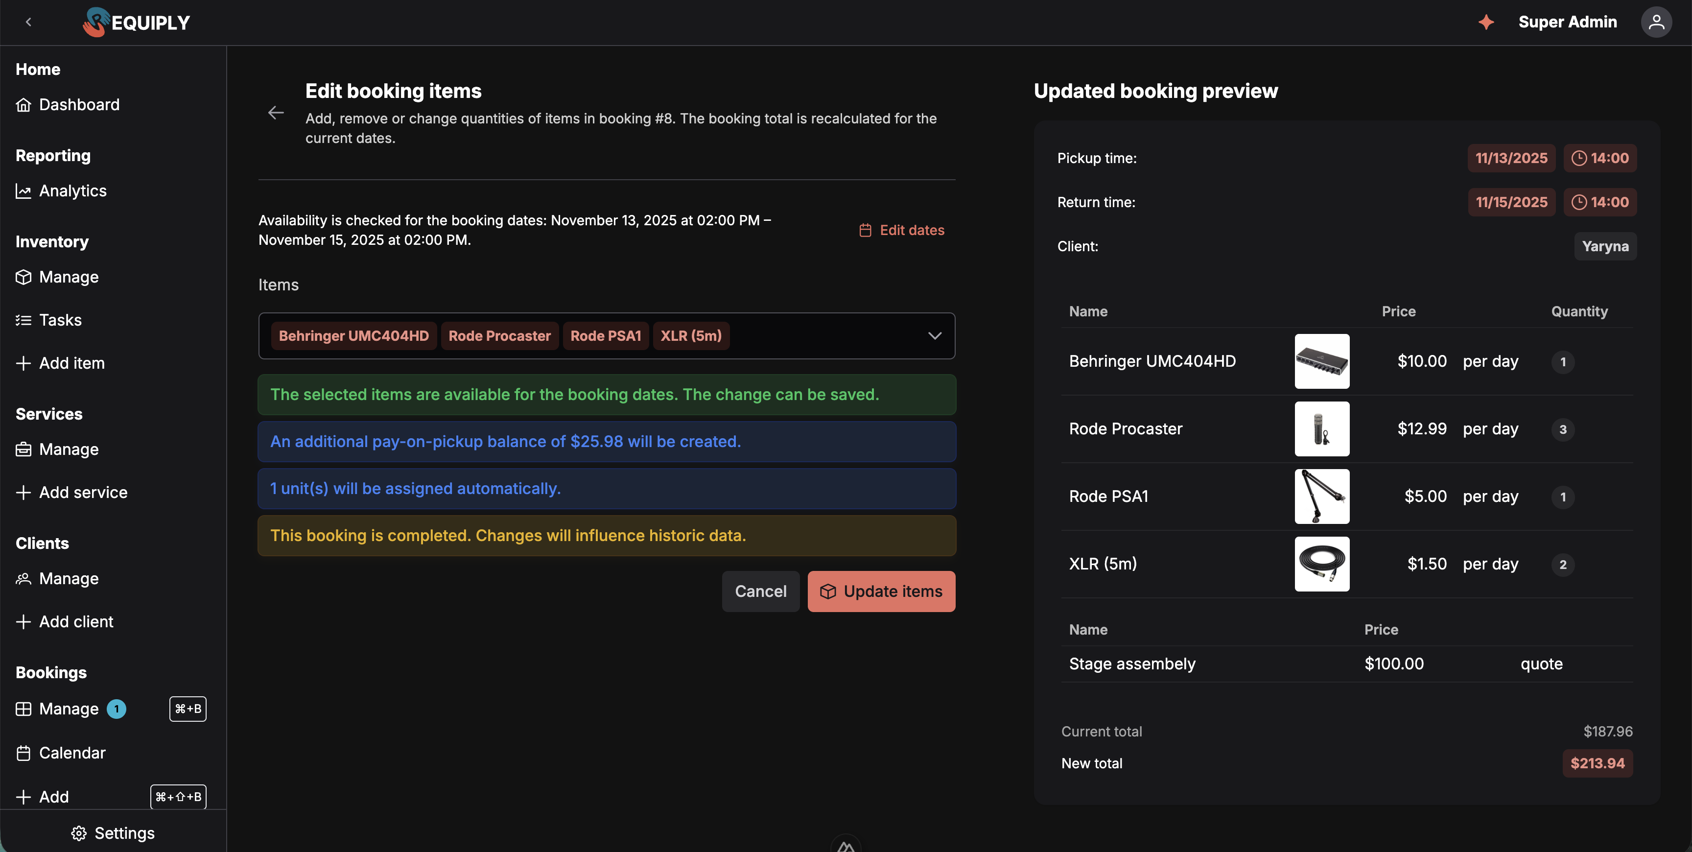1692x852 pixels.
Task: Open the XLR (5m) cable thumbnail
Action: click(x=1322, y=564)
